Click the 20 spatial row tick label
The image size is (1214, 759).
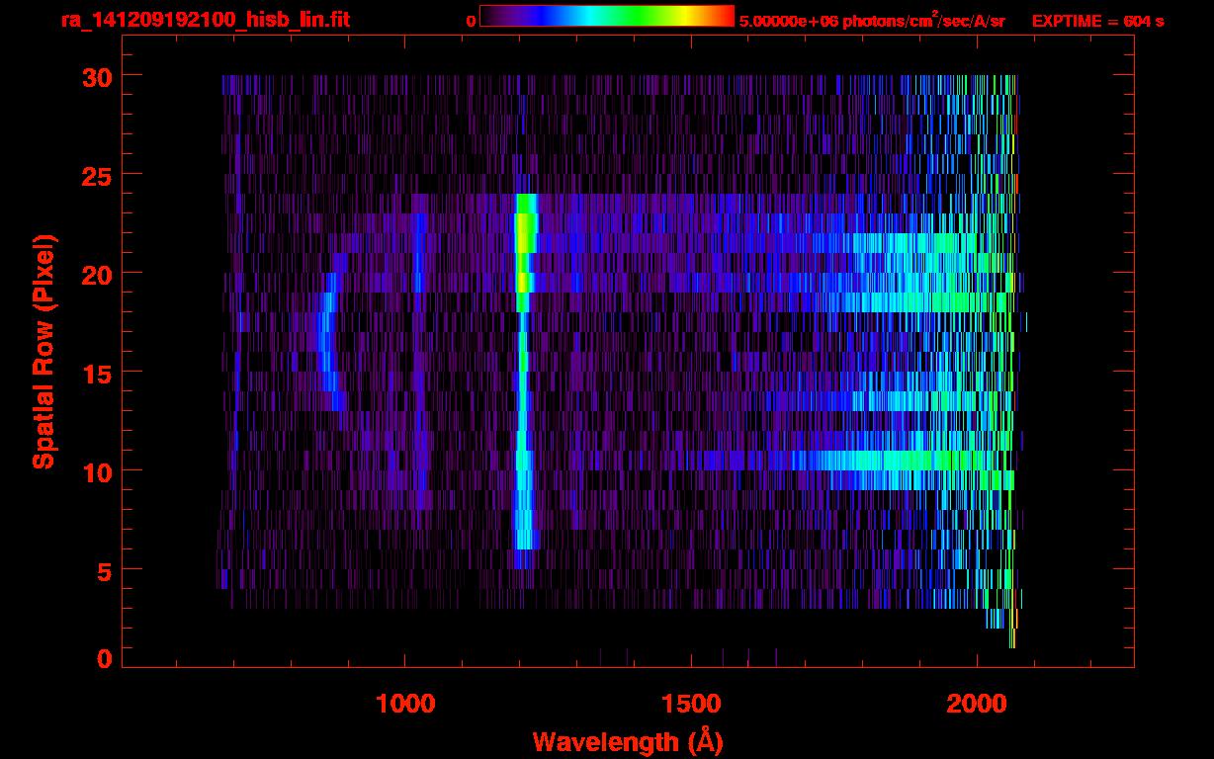96,274
